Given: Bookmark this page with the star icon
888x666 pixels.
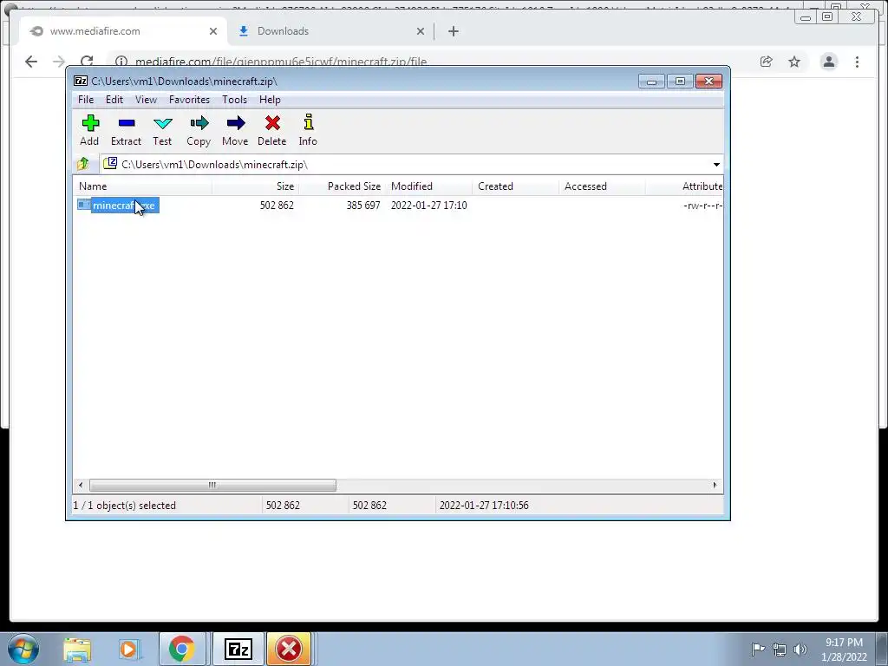Looking at the screenshot, I should (794, 62).
